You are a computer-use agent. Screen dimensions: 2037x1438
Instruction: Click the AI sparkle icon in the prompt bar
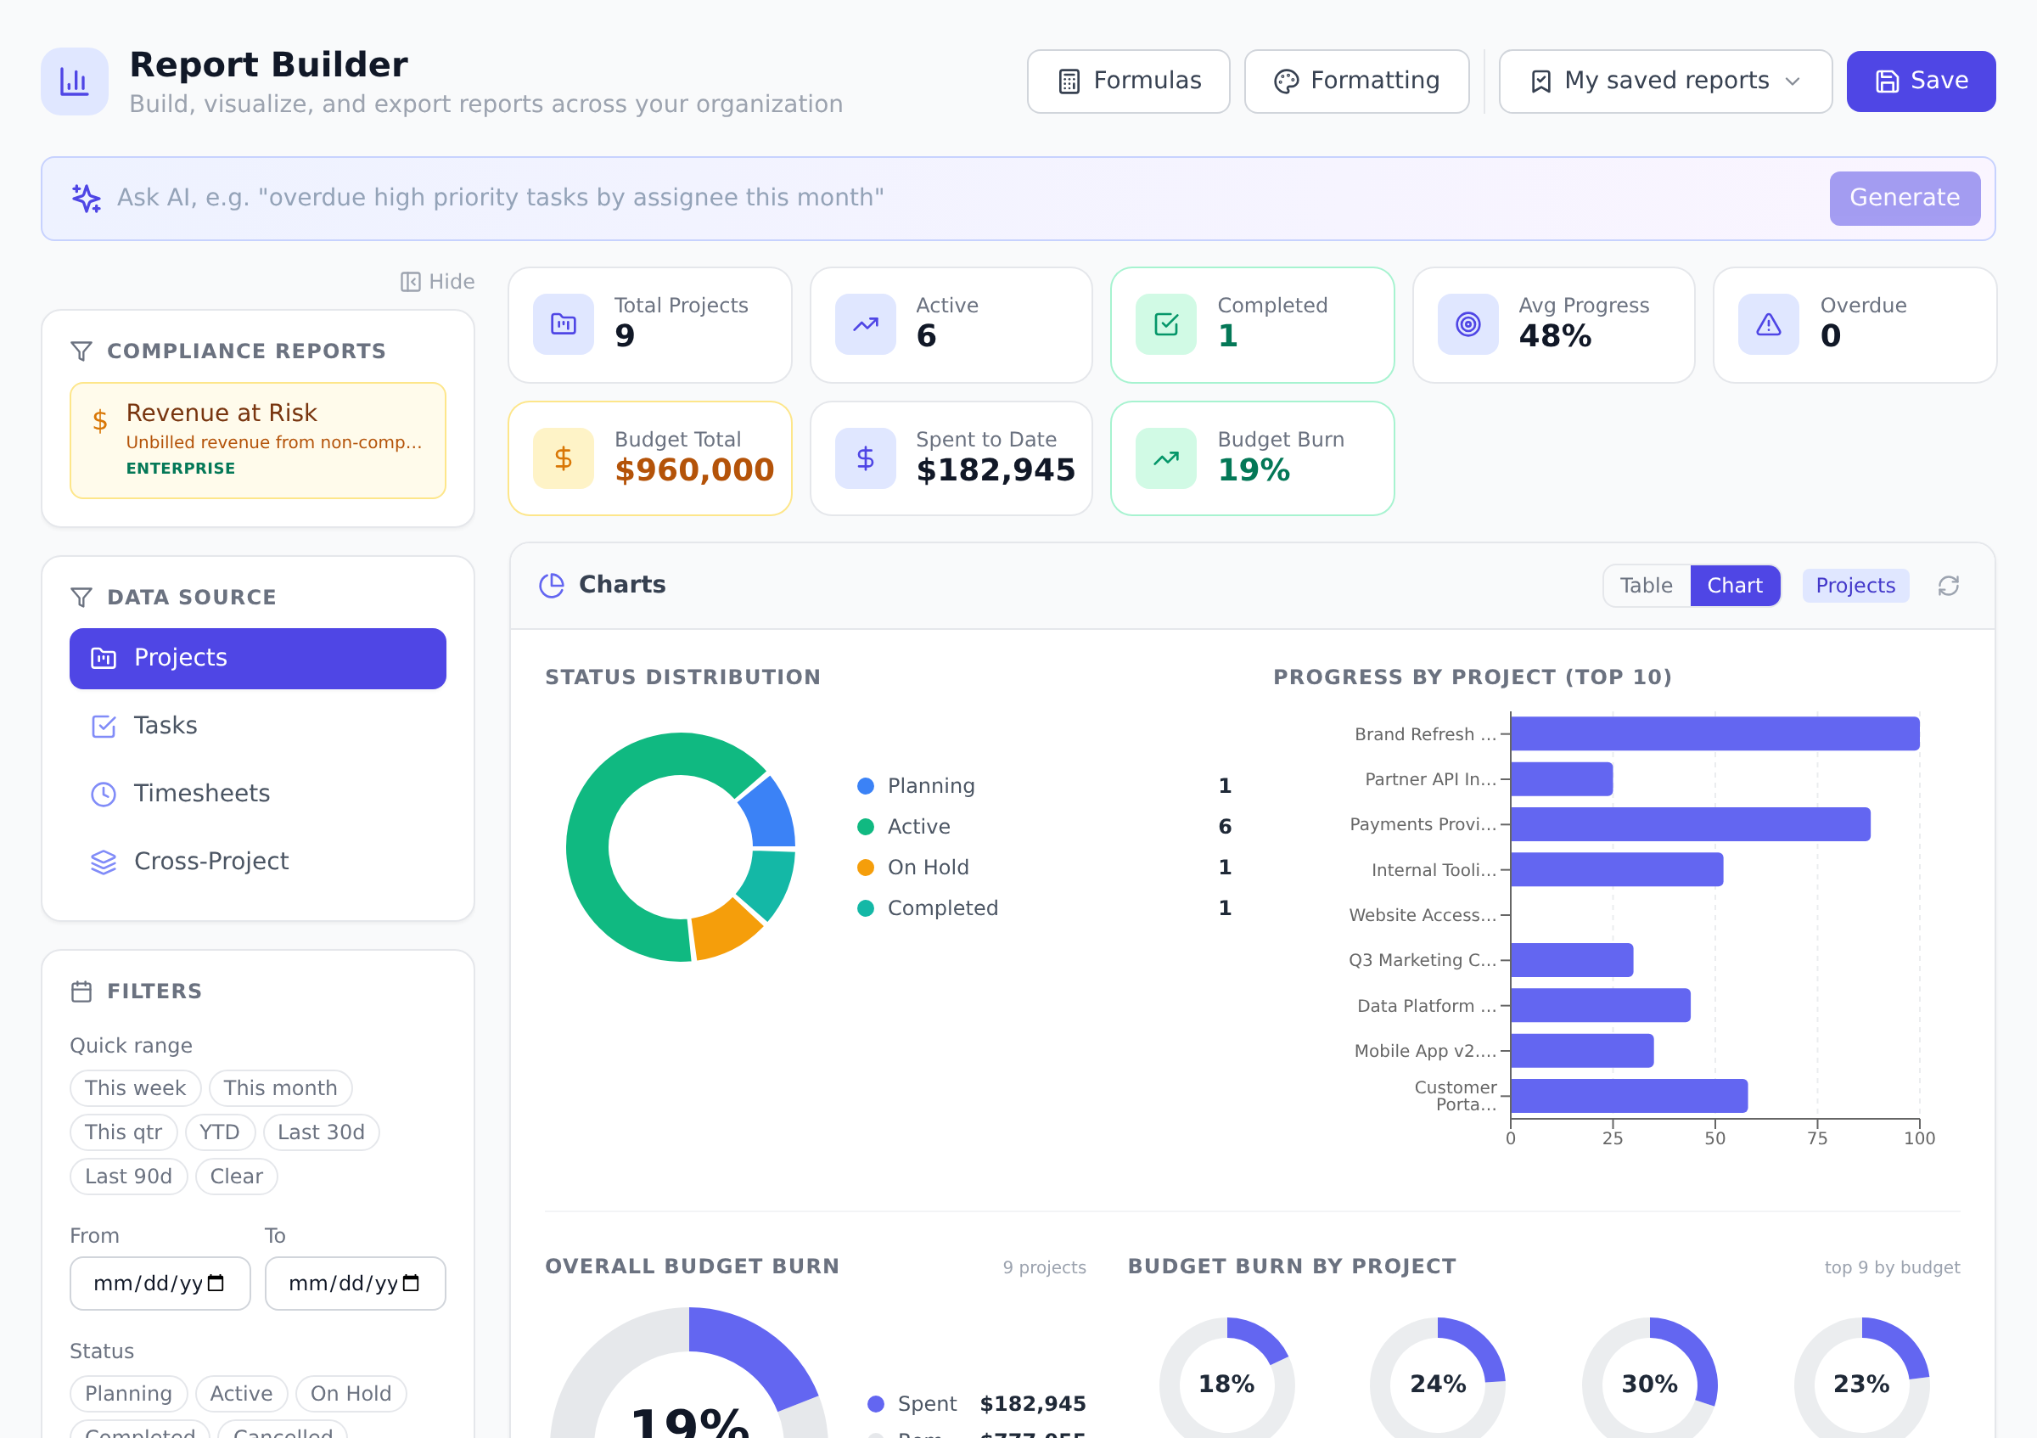tap(86, 198)
